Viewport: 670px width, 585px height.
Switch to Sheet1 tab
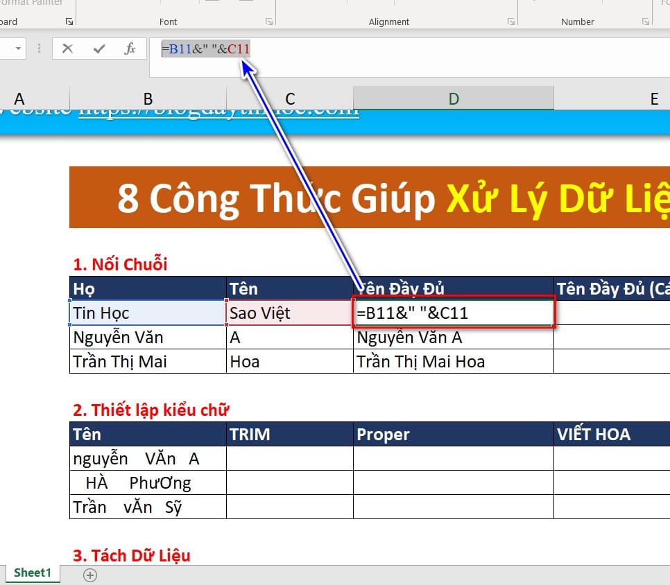tap(32, 573)
